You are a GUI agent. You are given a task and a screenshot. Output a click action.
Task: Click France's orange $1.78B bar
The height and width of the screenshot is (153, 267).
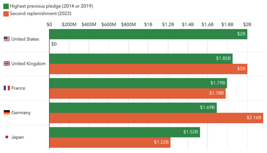pyautogui.click(x=138, y=93)
